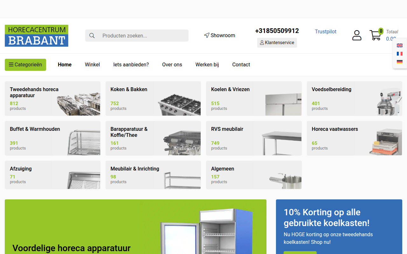Open the Horeca vaatwassers category
The image size is (407, 254).
point(355,138)
